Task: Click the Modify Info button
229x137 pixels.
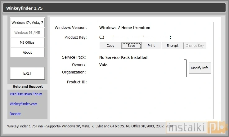Action: coord(200,68)
